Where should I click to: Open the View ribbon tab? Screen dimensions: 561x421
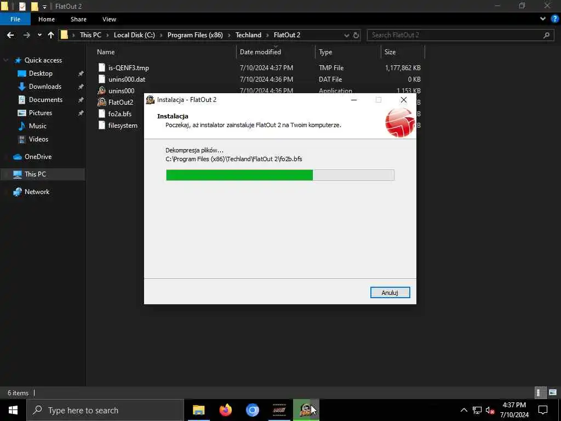pyautogui.click(x=109, y=19)
